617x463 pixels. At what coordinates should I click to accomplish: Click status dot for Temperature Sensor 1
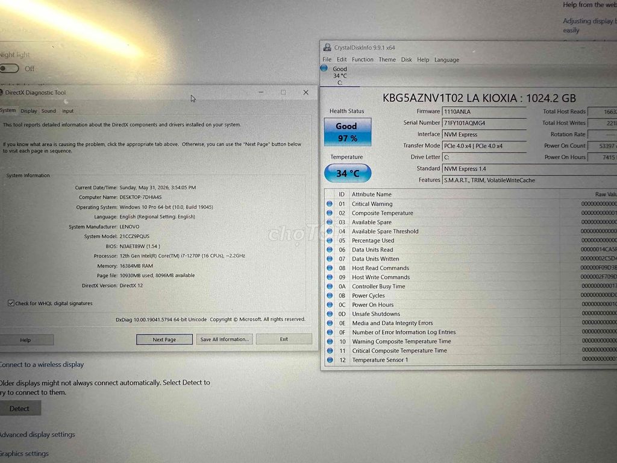(x=330, y=359)
